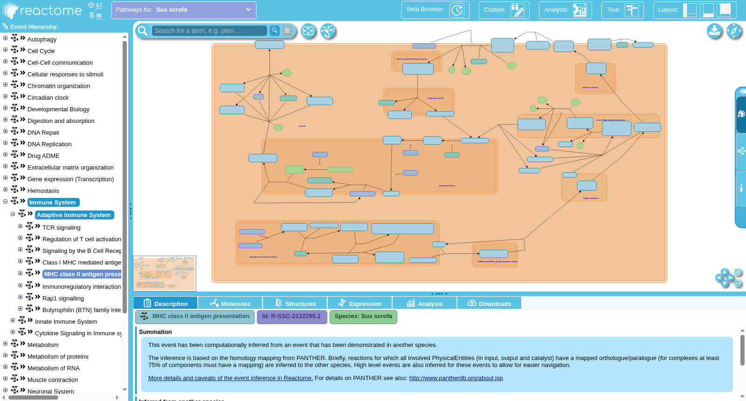Viewport: 746px width, 401px height.
Task: Open the Beta Browser clock icon
Action: pos(457,10)
